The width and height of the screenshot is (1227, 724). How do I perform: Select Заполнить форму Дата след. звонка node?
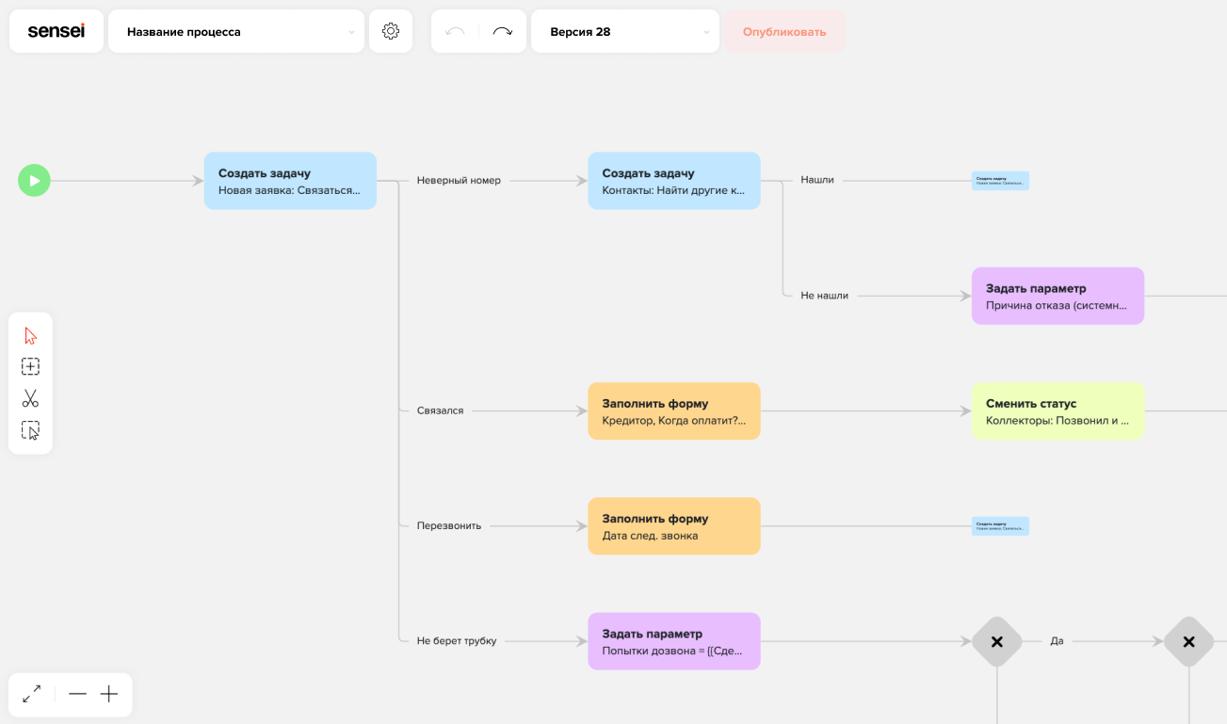click(x=674, y=526)
